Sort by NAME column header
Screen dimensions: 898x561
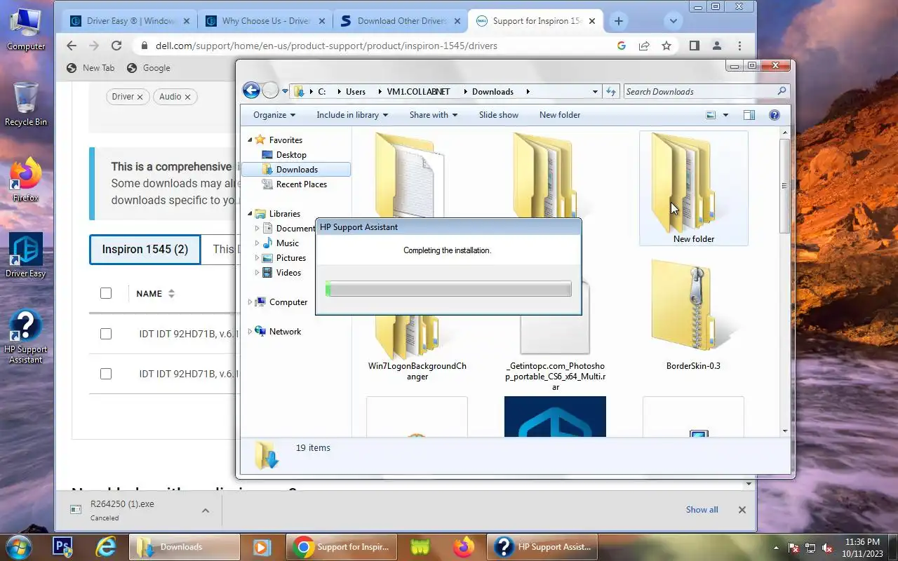coord(155,293)
